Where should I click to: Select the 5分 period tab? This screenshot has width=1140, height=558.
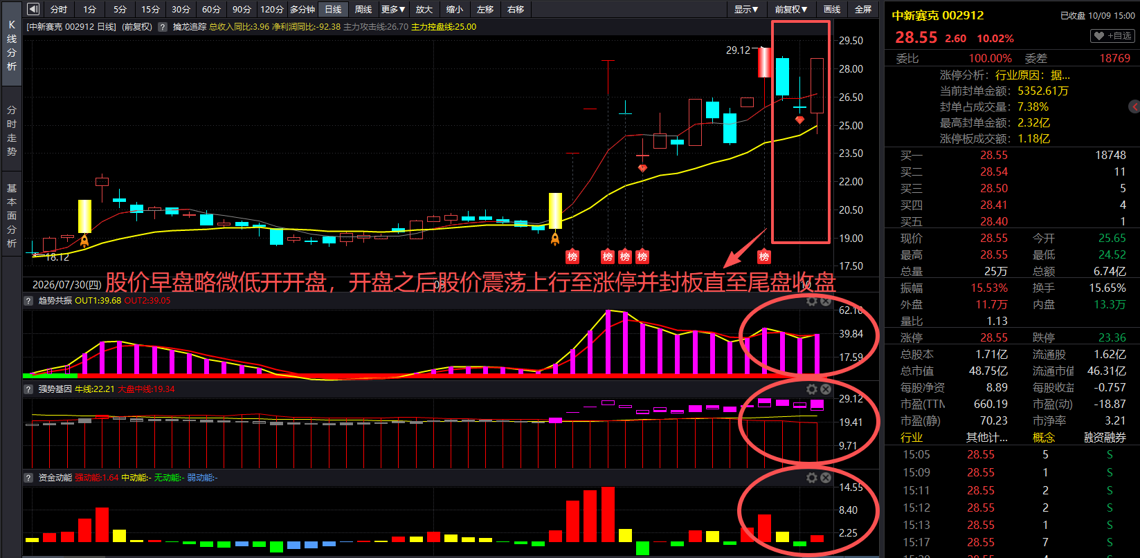120,9
